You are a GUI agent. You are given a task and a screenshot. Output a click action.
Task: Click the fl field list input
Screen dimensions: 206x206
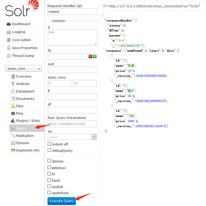coord(72,97)
